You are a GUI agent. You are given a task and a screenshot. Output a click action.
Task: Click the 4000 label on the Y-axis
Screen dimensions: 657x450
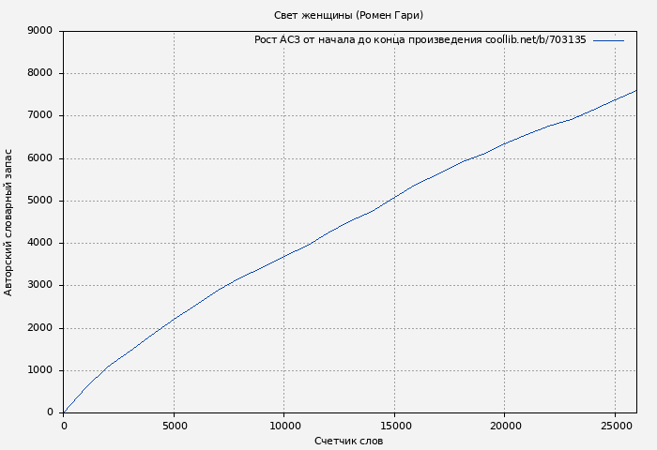[x=40, y=243]
